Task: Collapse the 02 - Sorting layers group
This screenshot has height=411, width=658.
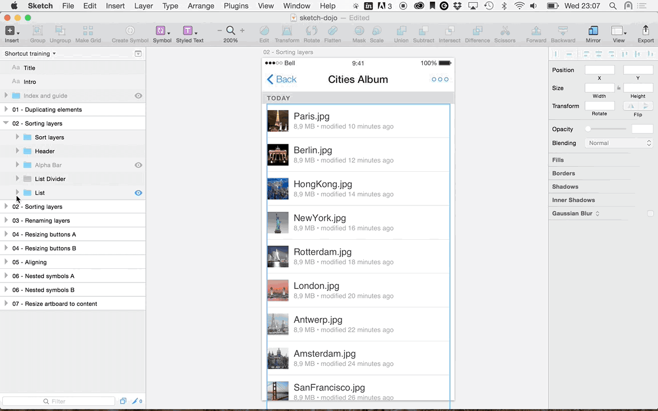Action: 6,123
